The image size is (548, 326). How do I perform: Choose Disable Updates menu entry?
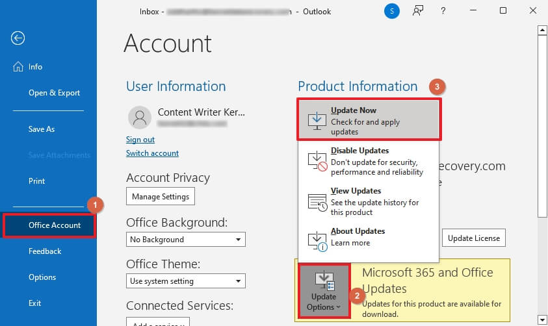click(369, 161)
